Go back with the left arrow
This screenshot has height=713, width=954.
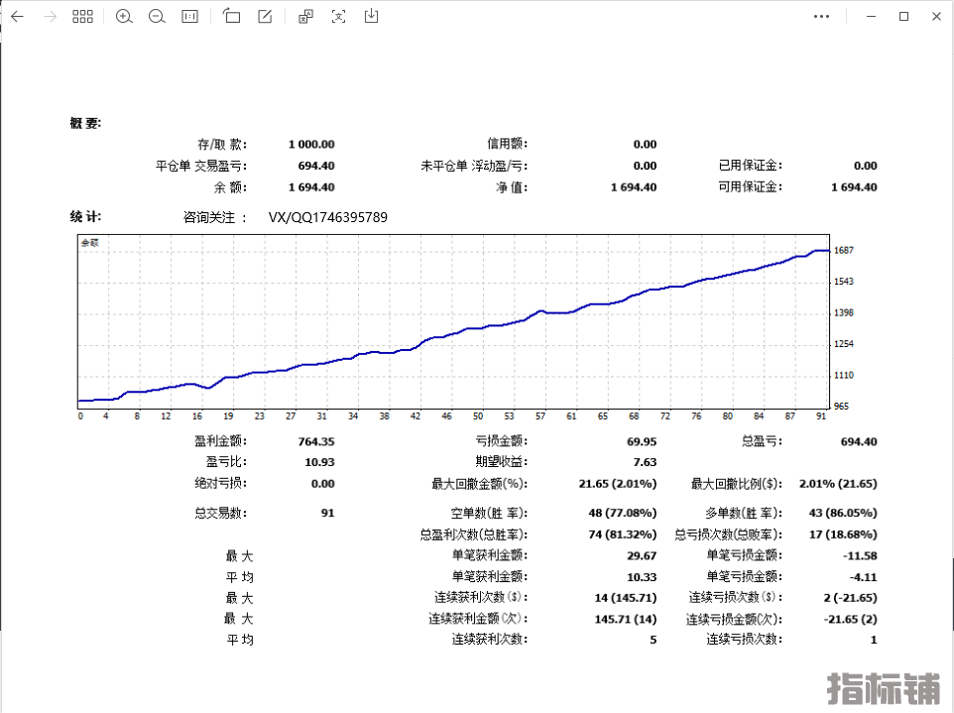[x=17, y=17]
